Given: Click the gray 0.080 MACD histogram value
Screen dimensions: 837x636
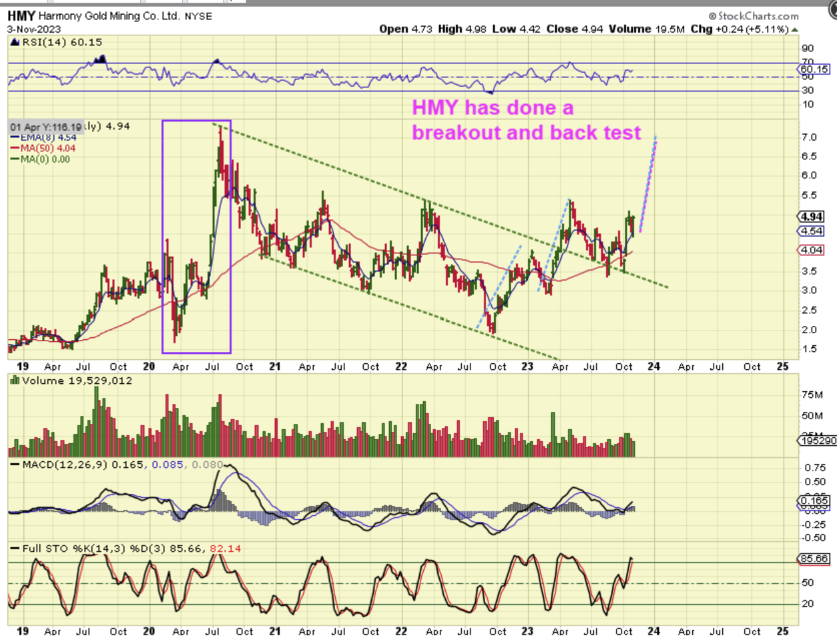Looking at the screenshot, I should 208,464.
